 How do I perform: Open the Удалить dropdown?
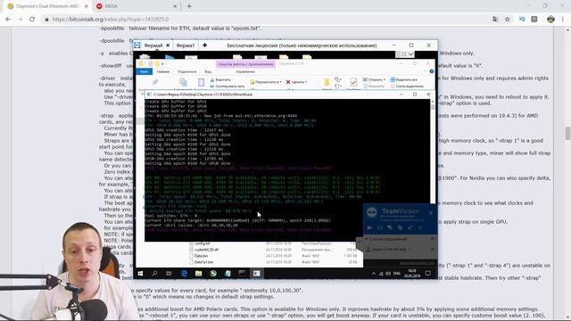pyautogui.click(x=296, y=82)
